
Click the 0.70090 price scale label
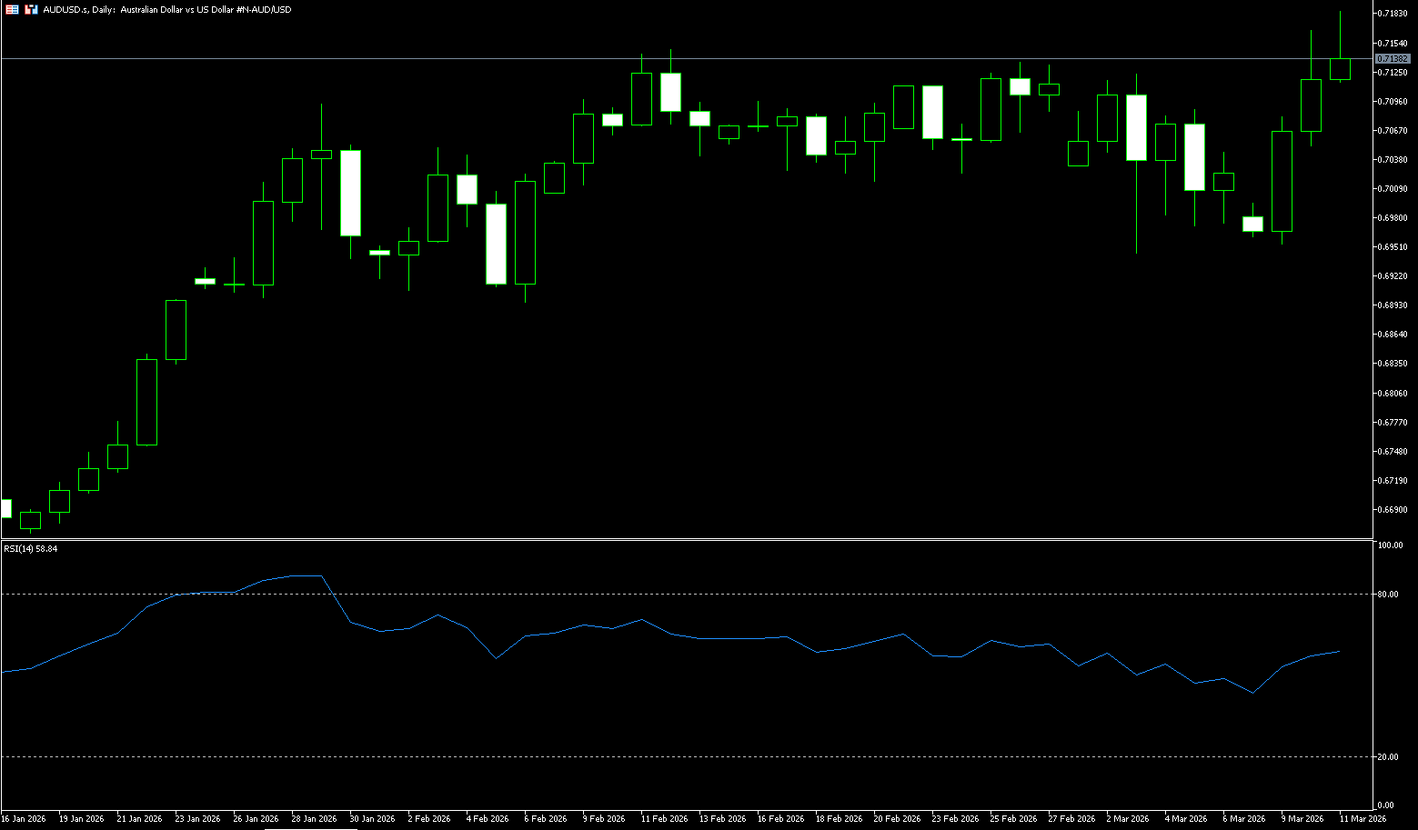pyautogui.click(x=1392, y=189)
